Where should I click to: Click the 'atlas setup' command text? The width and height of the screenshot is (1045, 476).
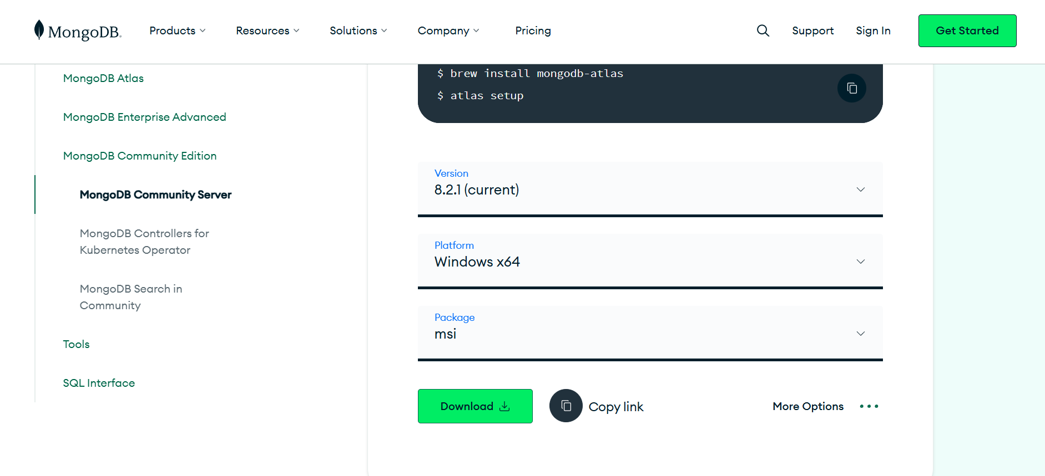(487, 95)
